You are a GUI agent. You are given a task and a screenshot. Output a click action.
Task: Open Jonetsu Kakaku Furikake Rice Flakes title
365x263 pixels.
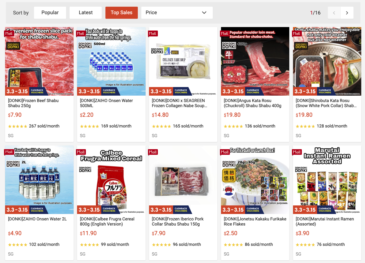[x=255, y=221]
